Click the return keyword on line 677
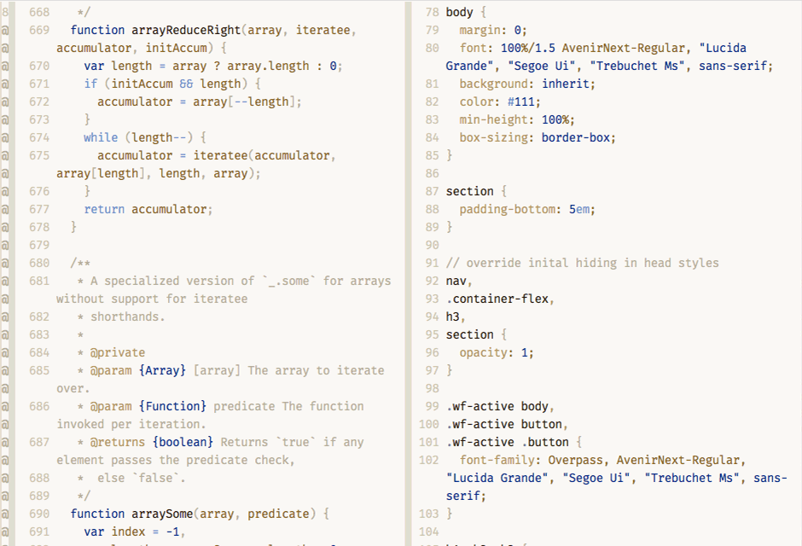802x546 pixels. 104,209
